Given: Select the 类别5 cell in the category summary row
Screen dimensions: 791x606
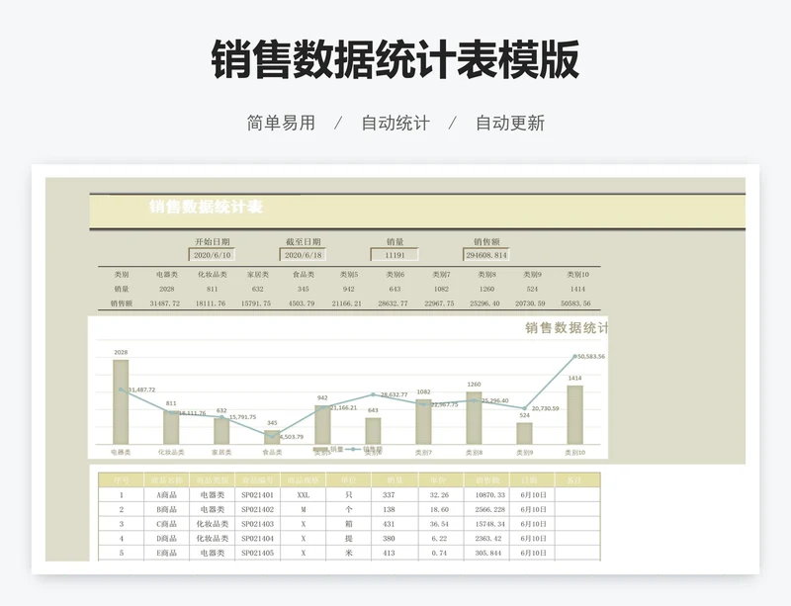Looking at the screenshot, I should pos(349,275).
